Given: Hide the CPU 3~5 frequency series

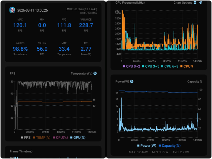Looking at the screenshot, I should tap(151, 67).
